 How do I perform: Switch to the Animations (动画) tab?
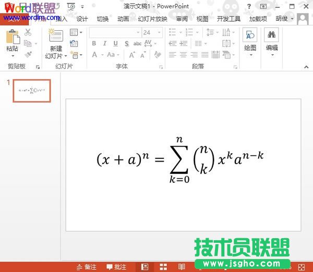click(x=123, y=19)
